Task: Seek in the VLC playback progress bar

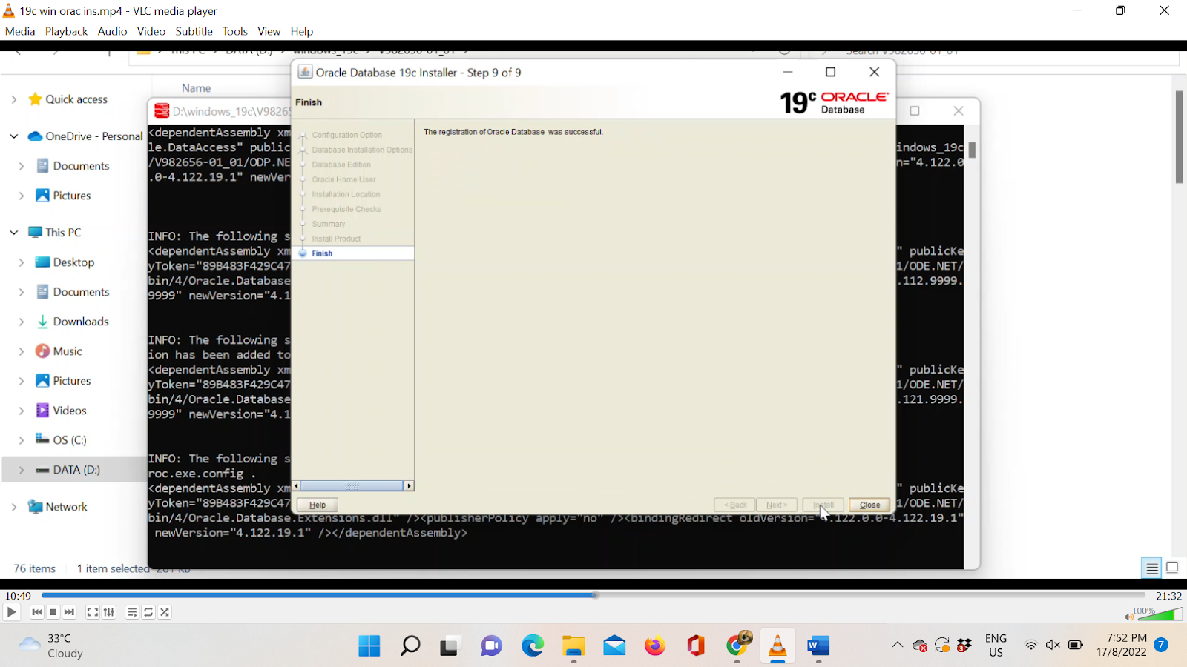Action: 593,595
